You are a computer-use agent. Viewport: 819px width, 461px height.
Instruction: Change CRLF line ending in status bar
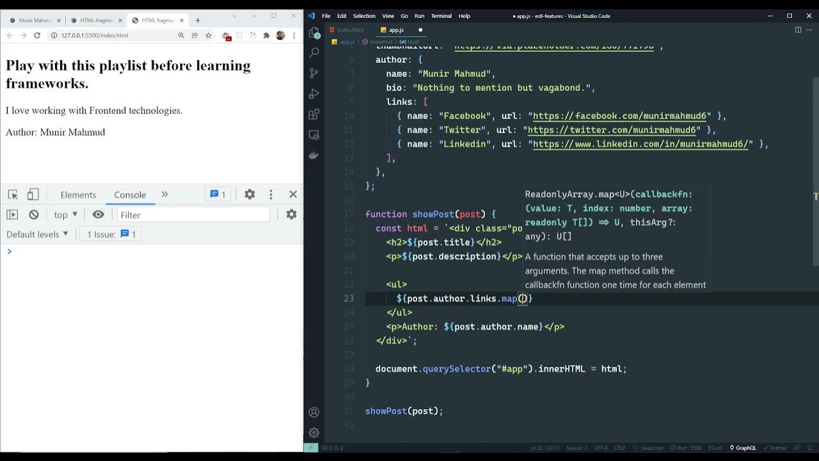(x=620, y=448)
